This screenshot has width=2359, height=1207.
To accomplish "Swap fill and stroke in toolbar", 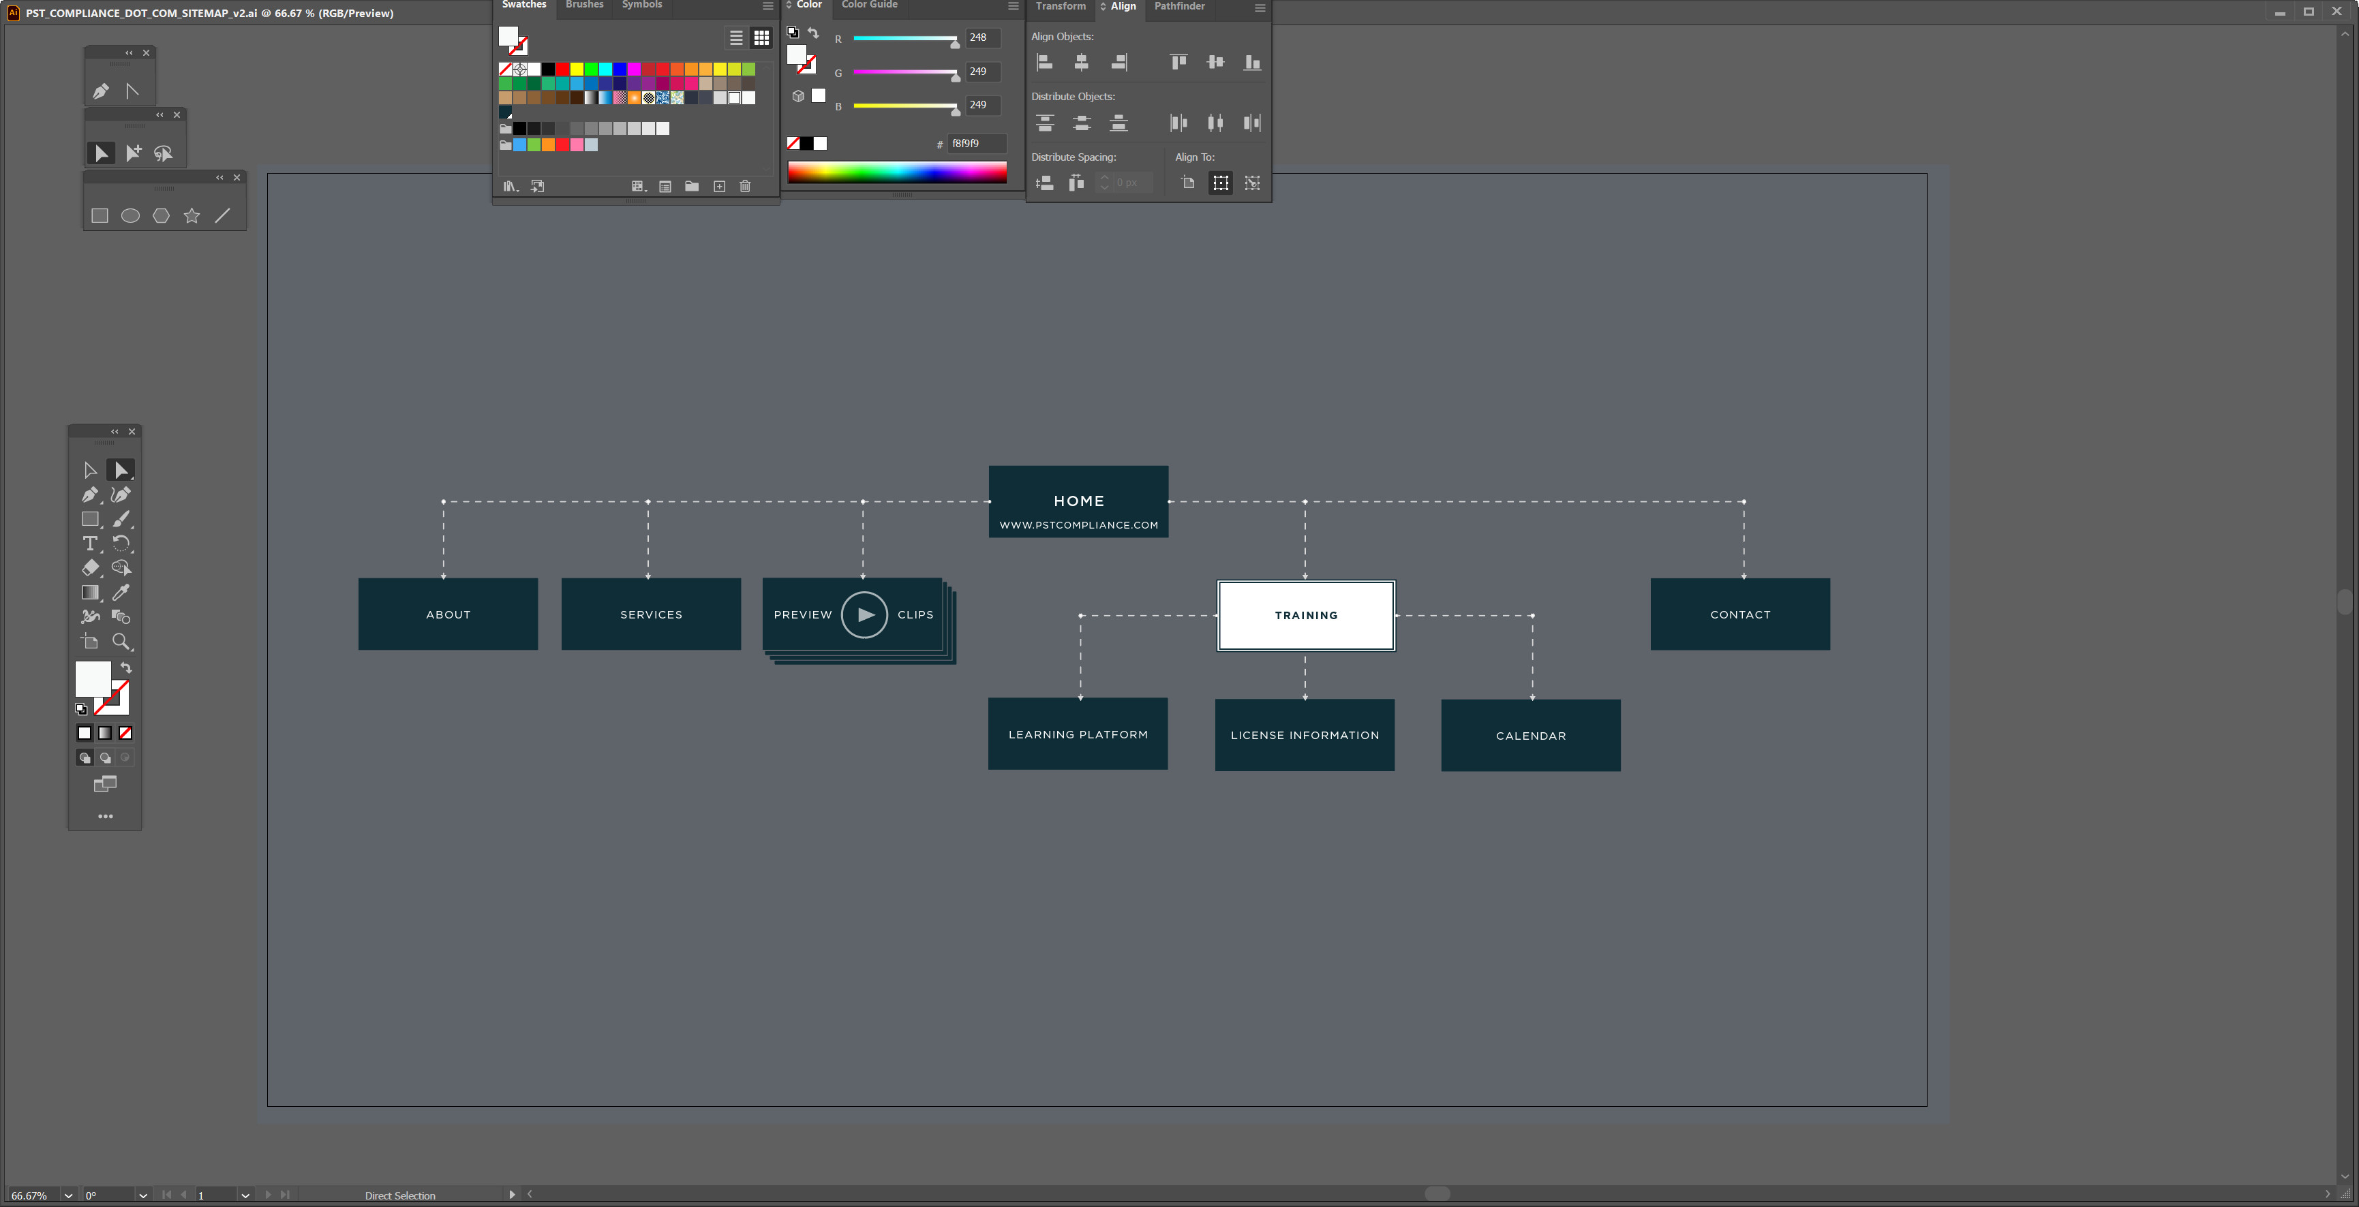I will (126, 668).
